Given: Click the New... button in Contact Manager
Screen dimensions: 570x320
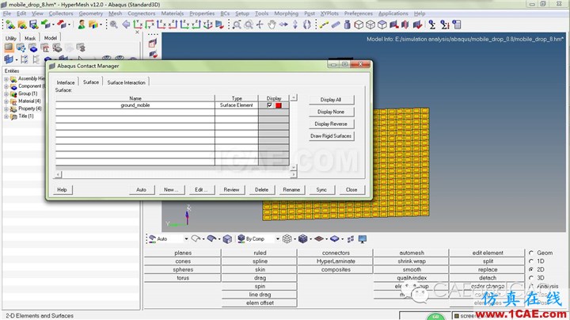Looking at the screenshot, I should (171, 189).
